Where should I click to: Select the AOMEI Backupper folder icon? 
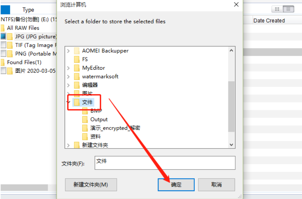point(77,51)
